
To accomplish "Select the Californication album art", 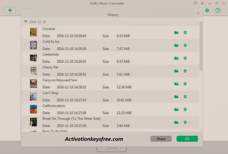I will click(x=33, y=109).
